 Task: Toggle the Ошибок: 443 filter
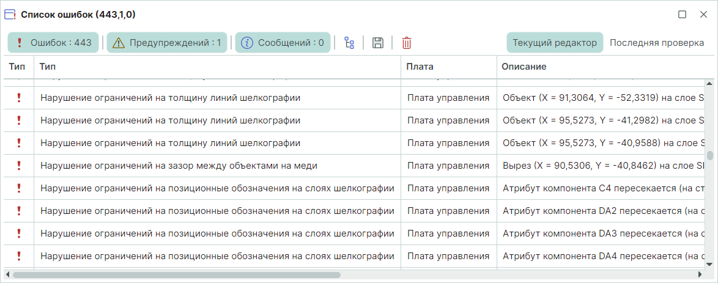pos(53,43)
